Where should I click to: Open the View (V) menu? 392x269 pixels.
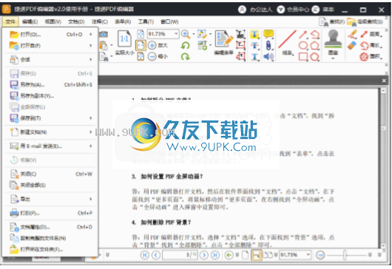53,21
